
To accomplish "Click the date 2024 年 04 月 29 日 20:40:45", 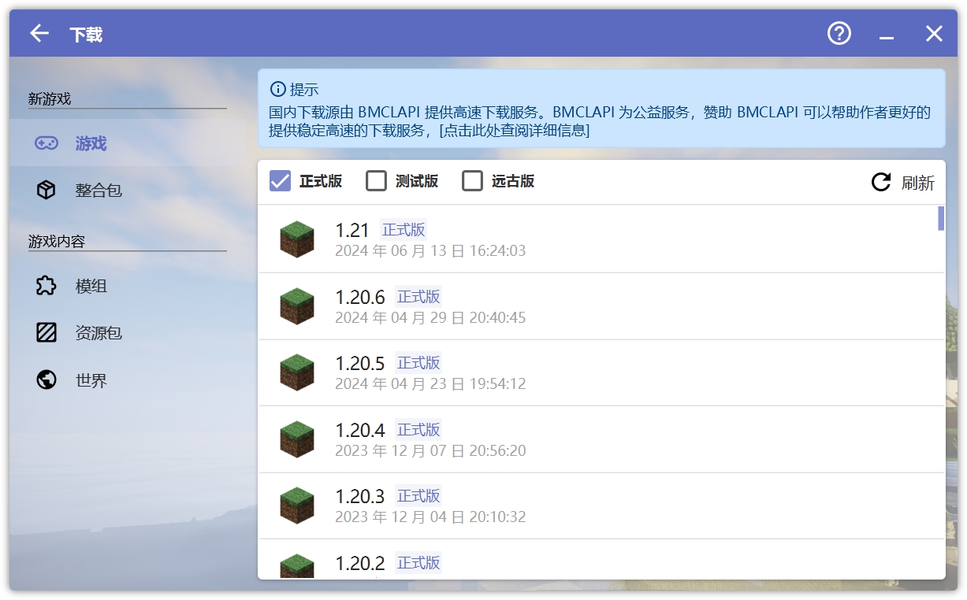I will [430, 318].
